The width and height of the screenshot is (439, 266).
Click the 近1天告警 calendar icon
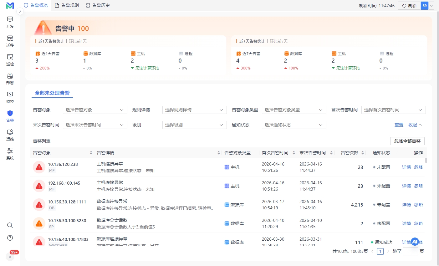[x=38, y=54]
